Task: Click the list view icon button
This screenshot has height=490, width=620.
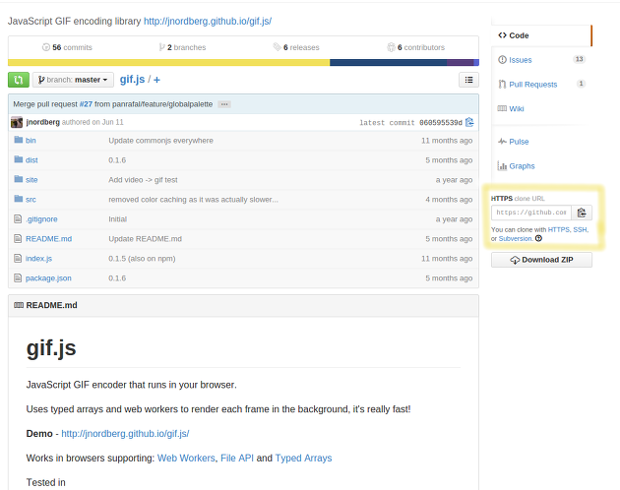Action: pos(469,80)
